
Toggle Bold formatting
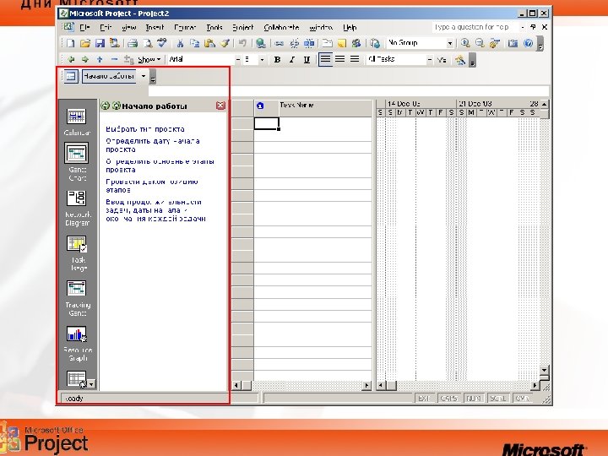click(x=277, y=59)
